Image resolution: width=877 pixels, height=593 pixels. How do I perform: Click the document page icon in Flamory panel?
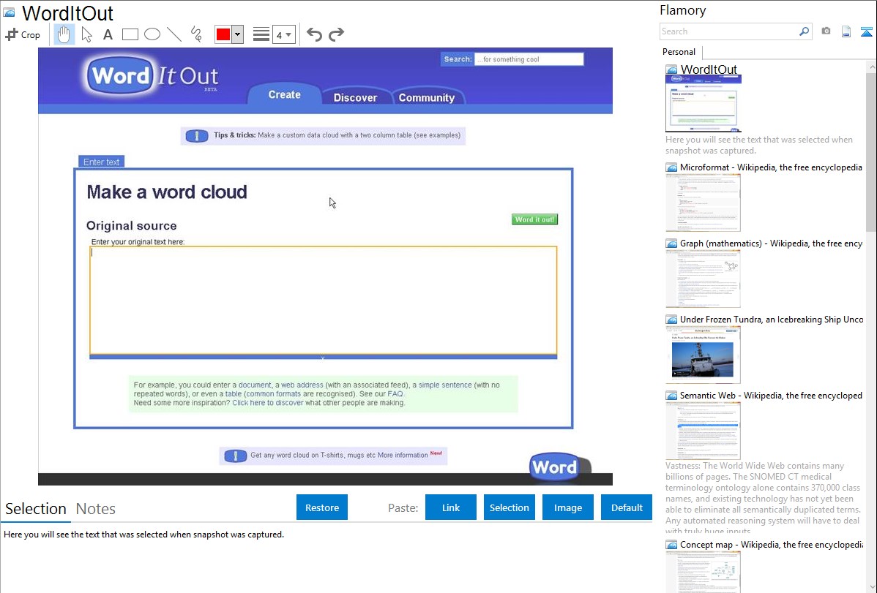pos(846,31)
